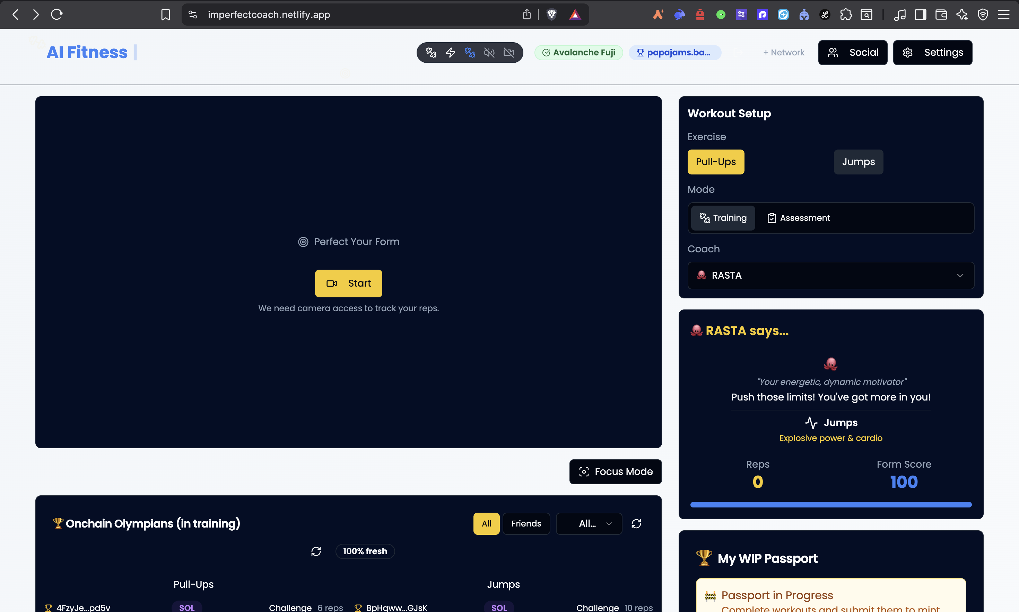The width and height of the screenshot is (1019, 612).
Task: Switch to Assessment mode tab
Action: tap(798, 218)
